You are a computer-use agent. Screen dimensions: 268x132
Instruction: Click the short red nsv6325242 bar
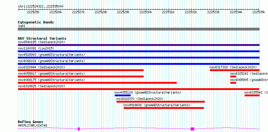point(233,76)
